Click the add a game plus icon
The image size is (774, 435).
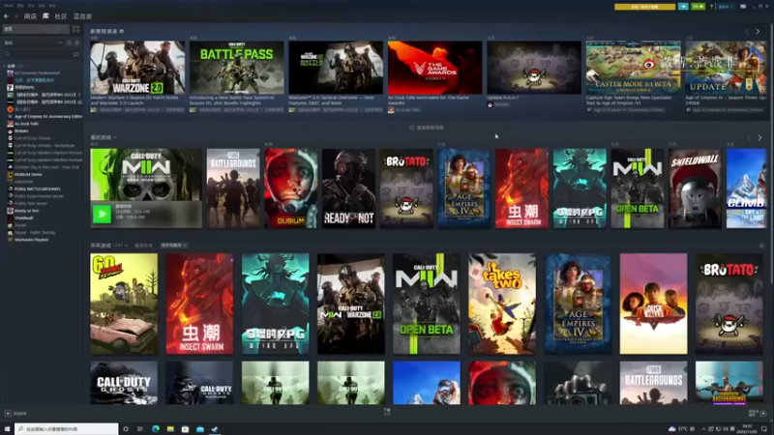coord(8,414)
